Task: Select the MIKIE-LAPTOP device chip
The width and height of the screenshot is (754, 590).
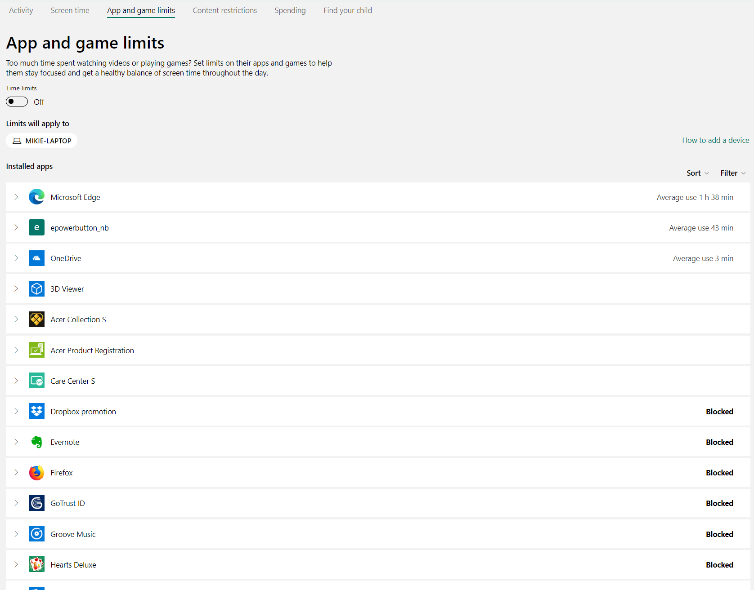Action: tap(42, 141)
